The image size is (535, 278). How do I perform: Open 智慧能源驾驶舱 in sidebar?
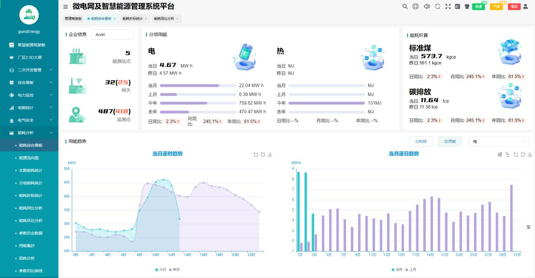(29, 45)
